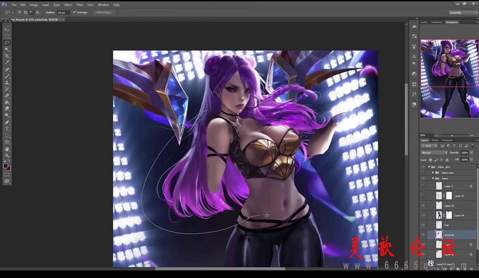Hide the hair layer
Screen dimensions: 479x278
(423, 225)
